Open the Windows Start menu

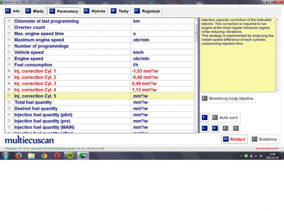click(x=5, y=156)
